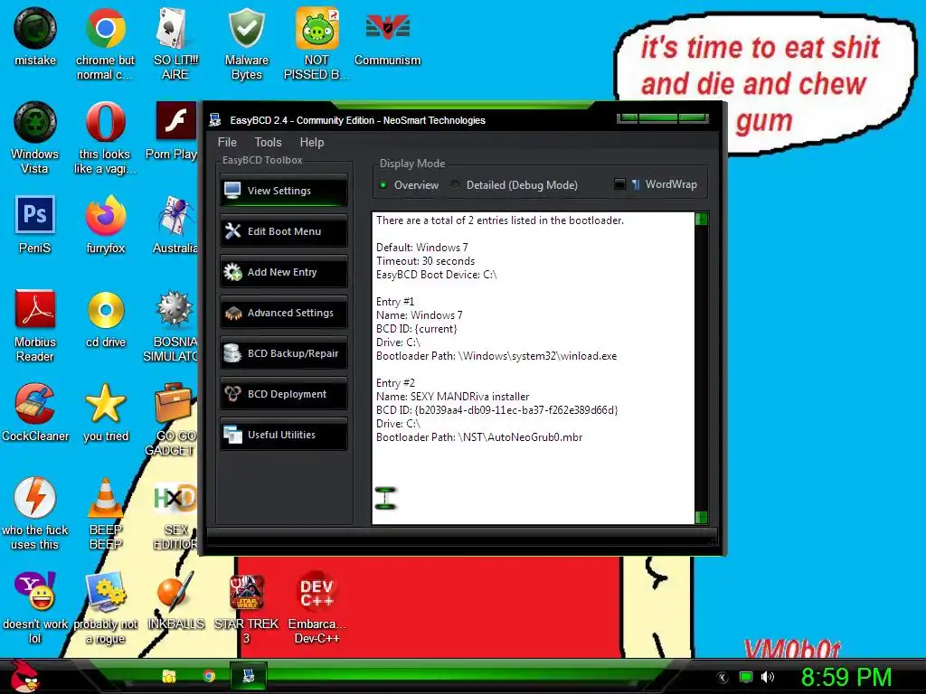
Task: Open Advanced Settings in the toolbox
Action: (x=283, y=313)
